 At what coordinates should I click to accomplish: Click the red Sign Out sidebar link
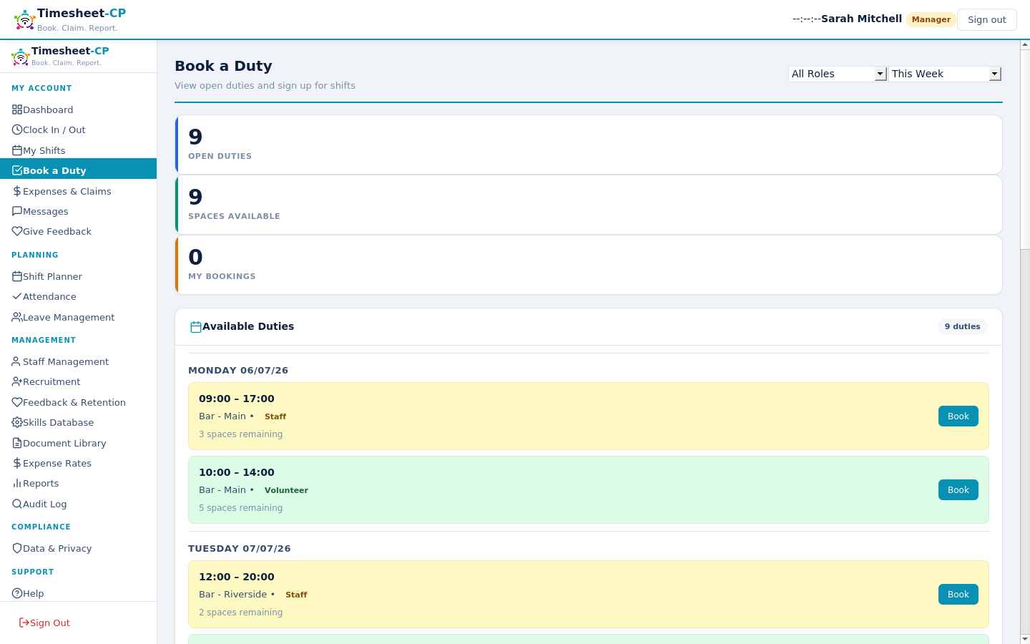(44, 623)
